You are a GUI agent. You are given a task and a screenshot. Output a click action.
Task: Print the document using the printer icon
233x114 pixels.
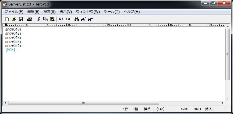click(x=30, y=19)
